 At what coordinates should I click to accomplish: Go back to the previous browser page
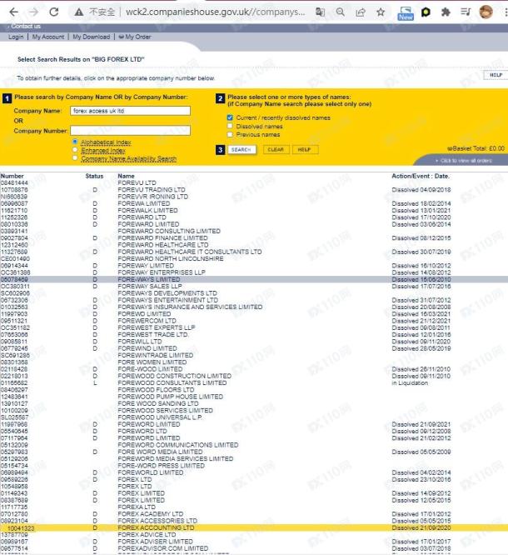[13, 12]
